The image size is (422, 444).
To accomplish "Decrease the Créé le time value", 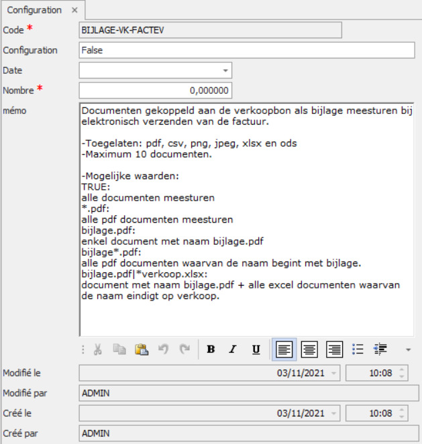I will pyautogui.click(x=402, y=417).
